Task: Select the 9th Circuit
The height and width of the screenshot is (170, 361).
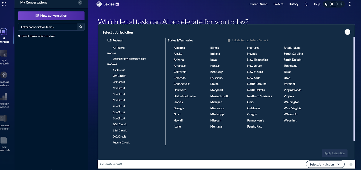Action: (119, 118)
